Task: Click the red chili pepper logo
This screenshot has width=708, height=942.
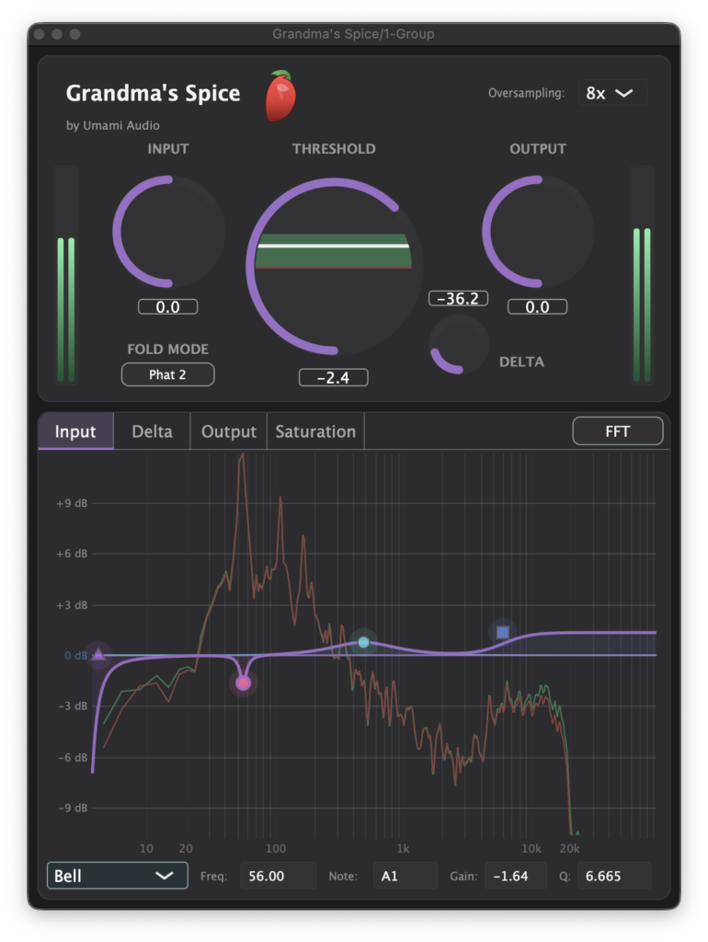Action: coord(281,96)
